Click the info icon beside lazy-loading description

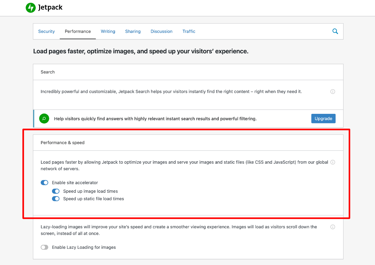pyautogui.click(x=333, y=227)
